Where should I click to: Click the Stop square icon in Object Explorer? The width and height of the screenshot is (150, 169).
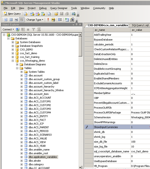click(x=28, y=30)
